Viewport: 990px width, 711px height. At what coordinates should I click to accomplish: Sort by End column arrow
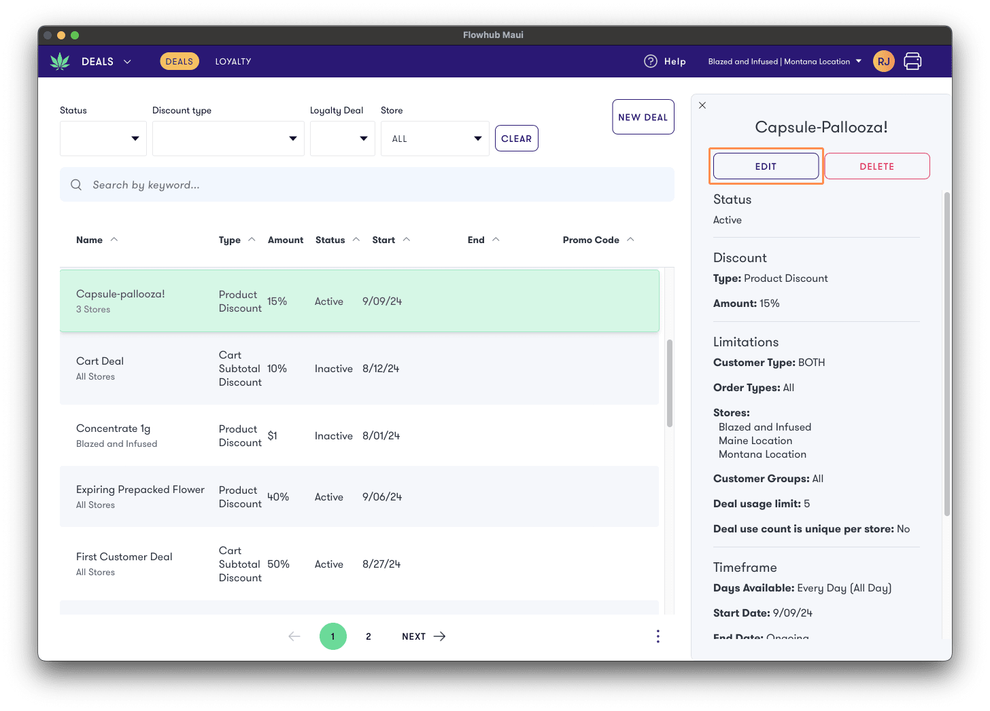tap(496, 239)
